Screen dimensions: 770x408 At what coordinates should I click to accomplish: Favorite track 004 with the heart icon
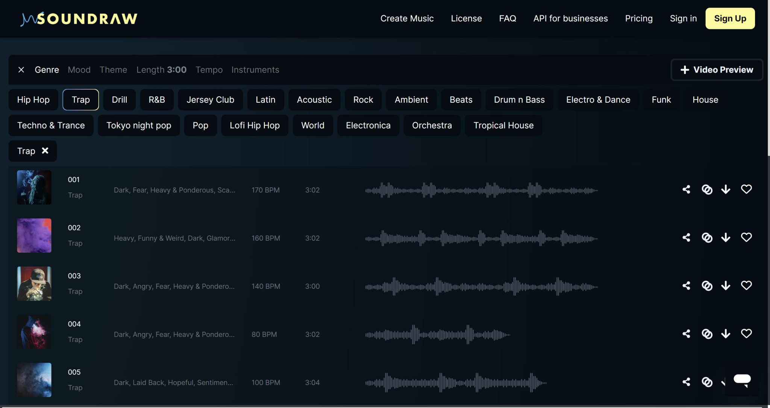[x=746, y=334]
